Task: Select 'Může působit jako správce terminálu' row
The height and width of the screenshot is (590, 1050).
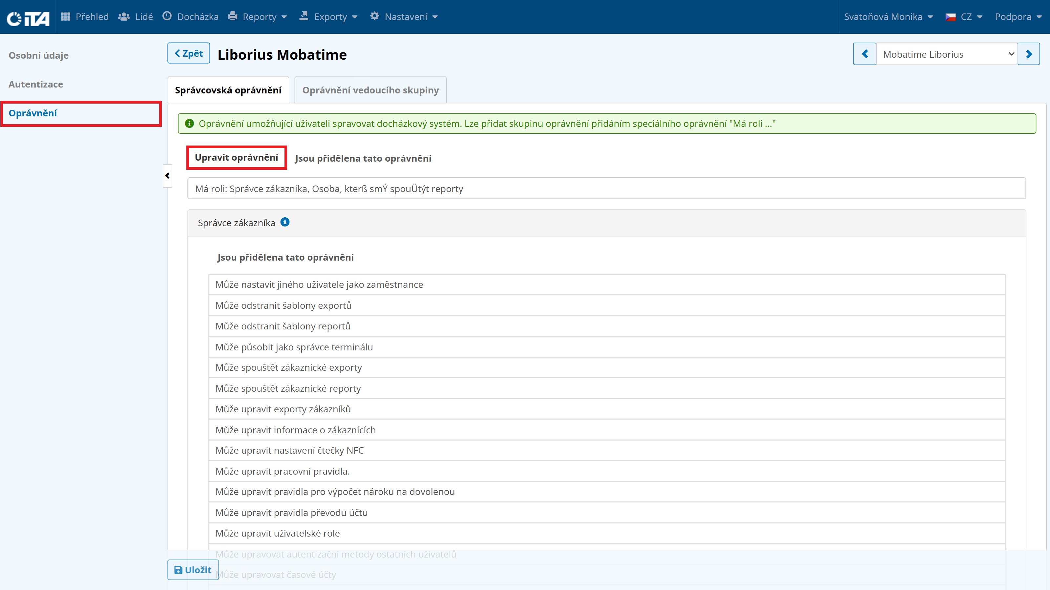Action: (x=607, y=347)
